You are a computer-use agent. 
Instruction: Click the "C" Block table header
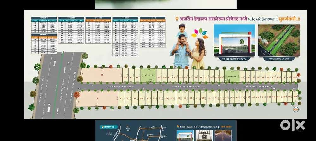[x=71, y=18]
